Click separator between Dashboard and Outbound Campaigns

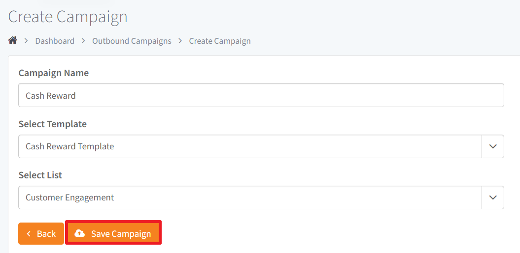point(83,41)
